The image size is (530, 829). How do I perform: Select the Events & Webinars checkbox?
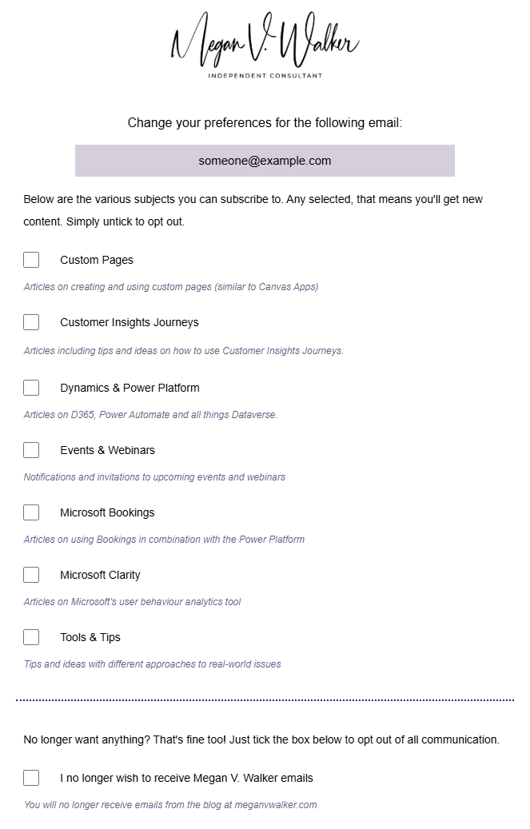31,450
